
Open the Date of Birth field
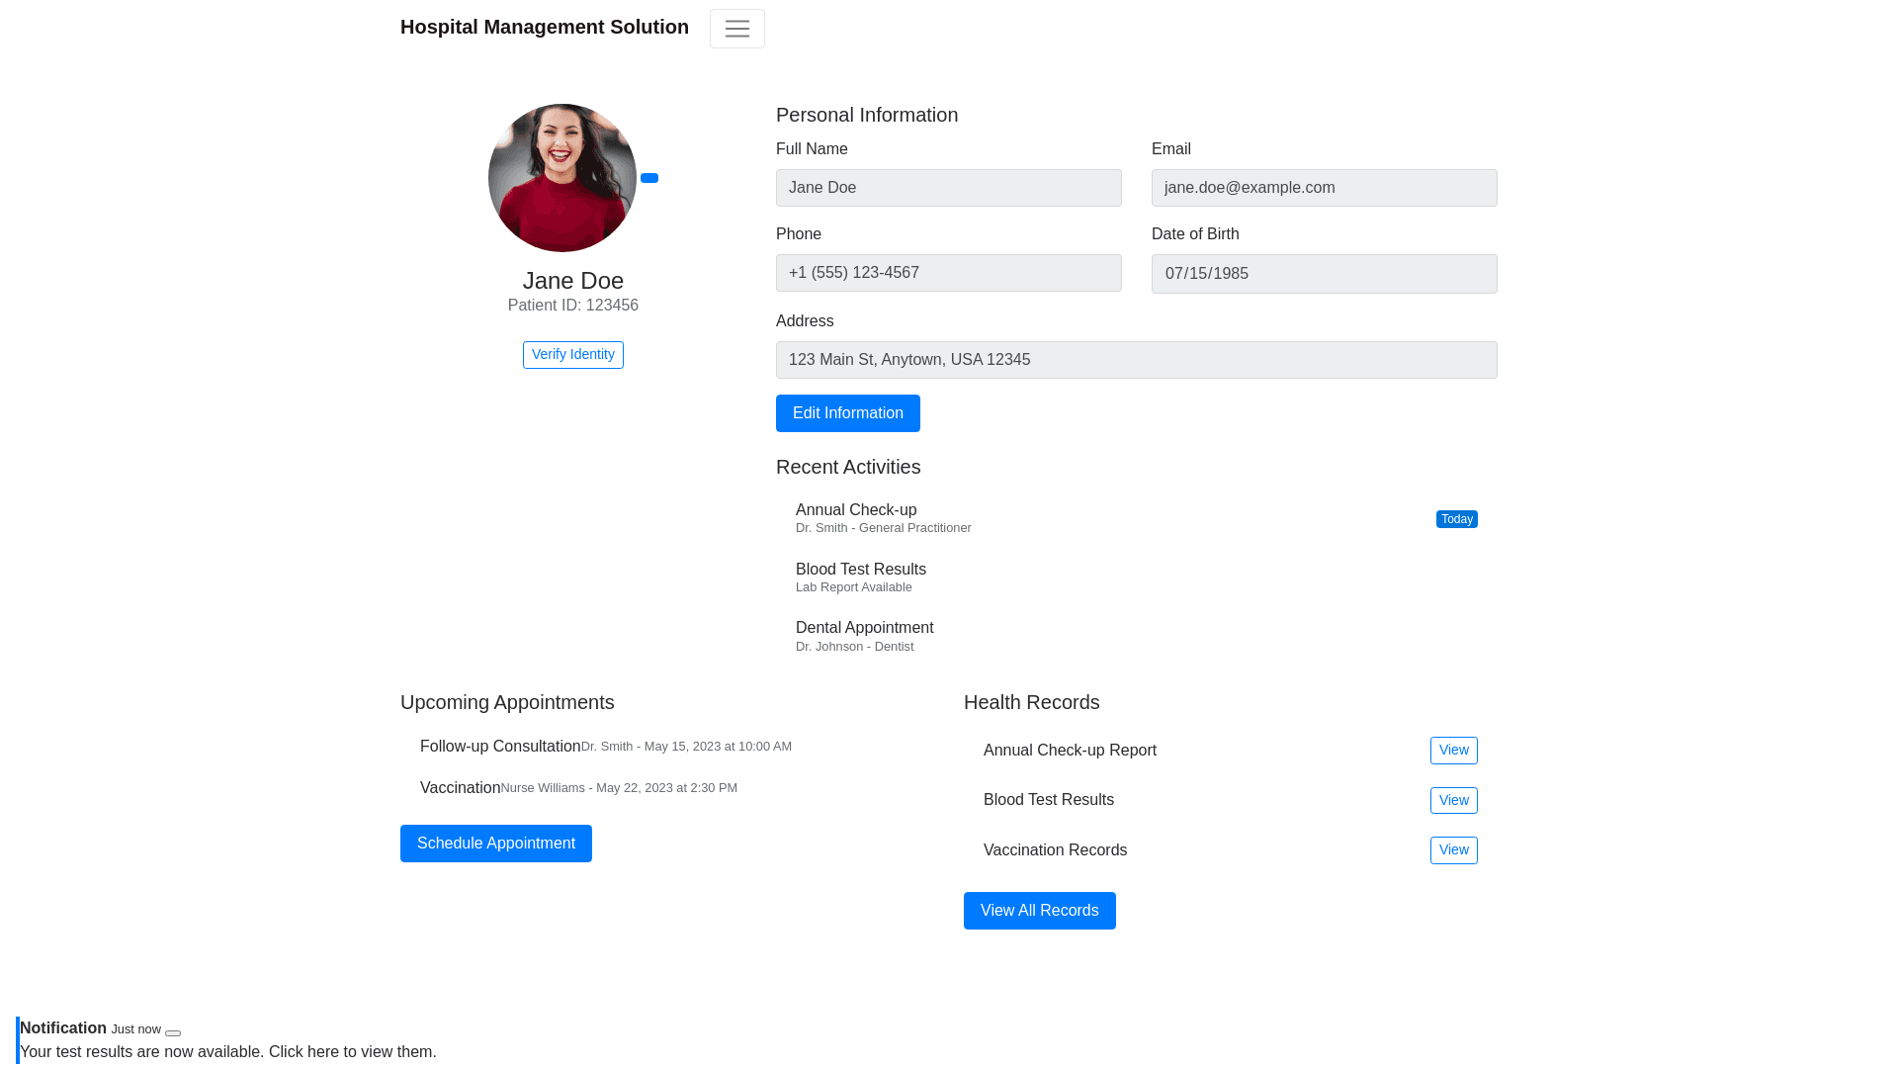click(1324, 274)
